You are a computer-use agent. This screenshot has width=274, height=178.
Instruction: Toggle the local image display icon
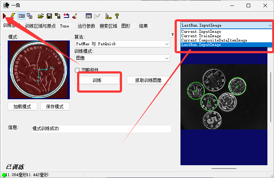(22, 16)
